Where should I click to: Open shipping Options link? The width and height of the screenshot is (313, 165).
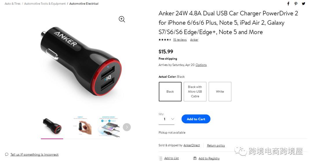201,65
